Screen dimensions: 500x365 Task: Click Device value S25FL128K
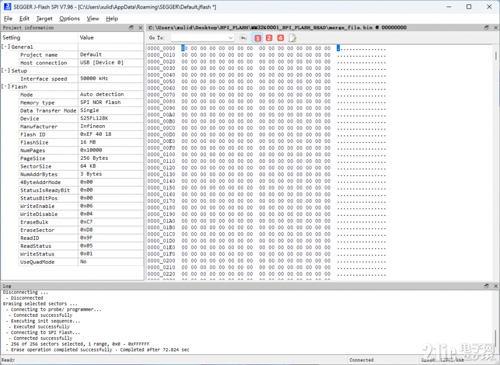pyautogui.click(x=94, y=118)
